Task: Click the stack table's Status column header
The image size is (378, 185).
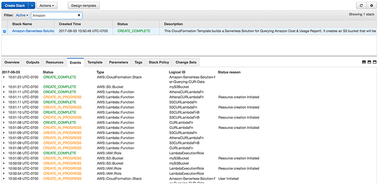Action: pyautogui.click(x=122, y=24)
